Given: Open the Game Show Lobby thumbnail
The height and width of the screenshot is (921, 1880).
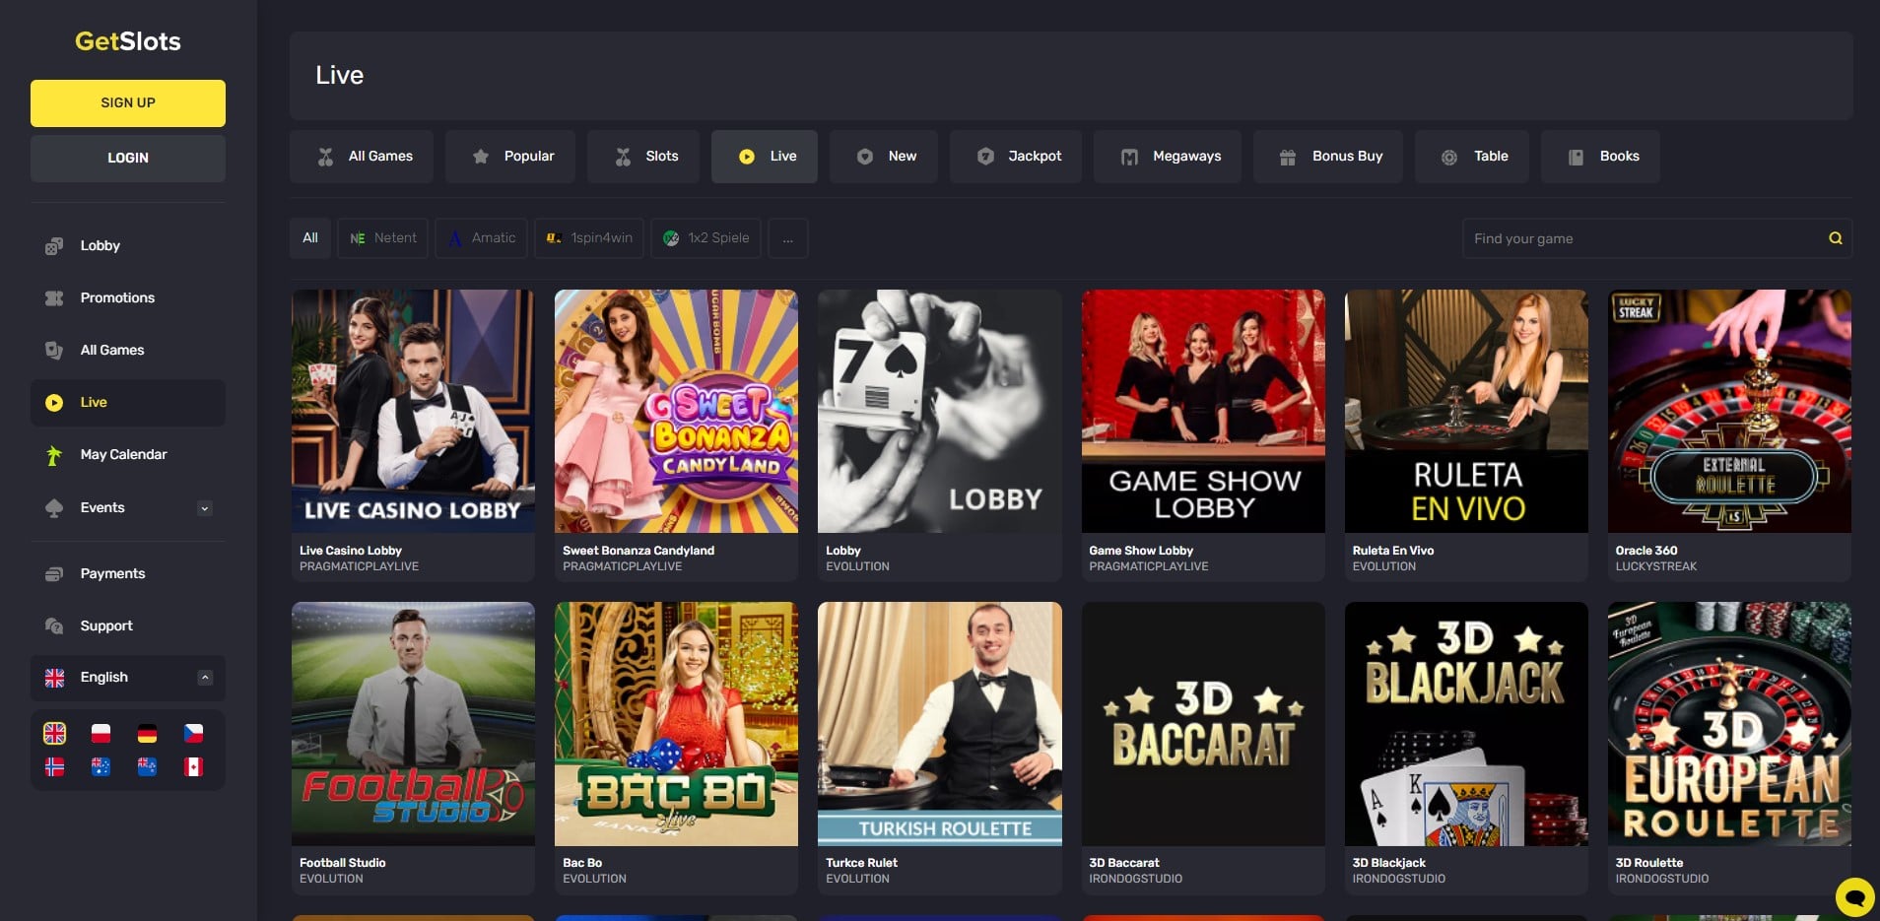Looking at the screenshot, I should (1203, 411).
